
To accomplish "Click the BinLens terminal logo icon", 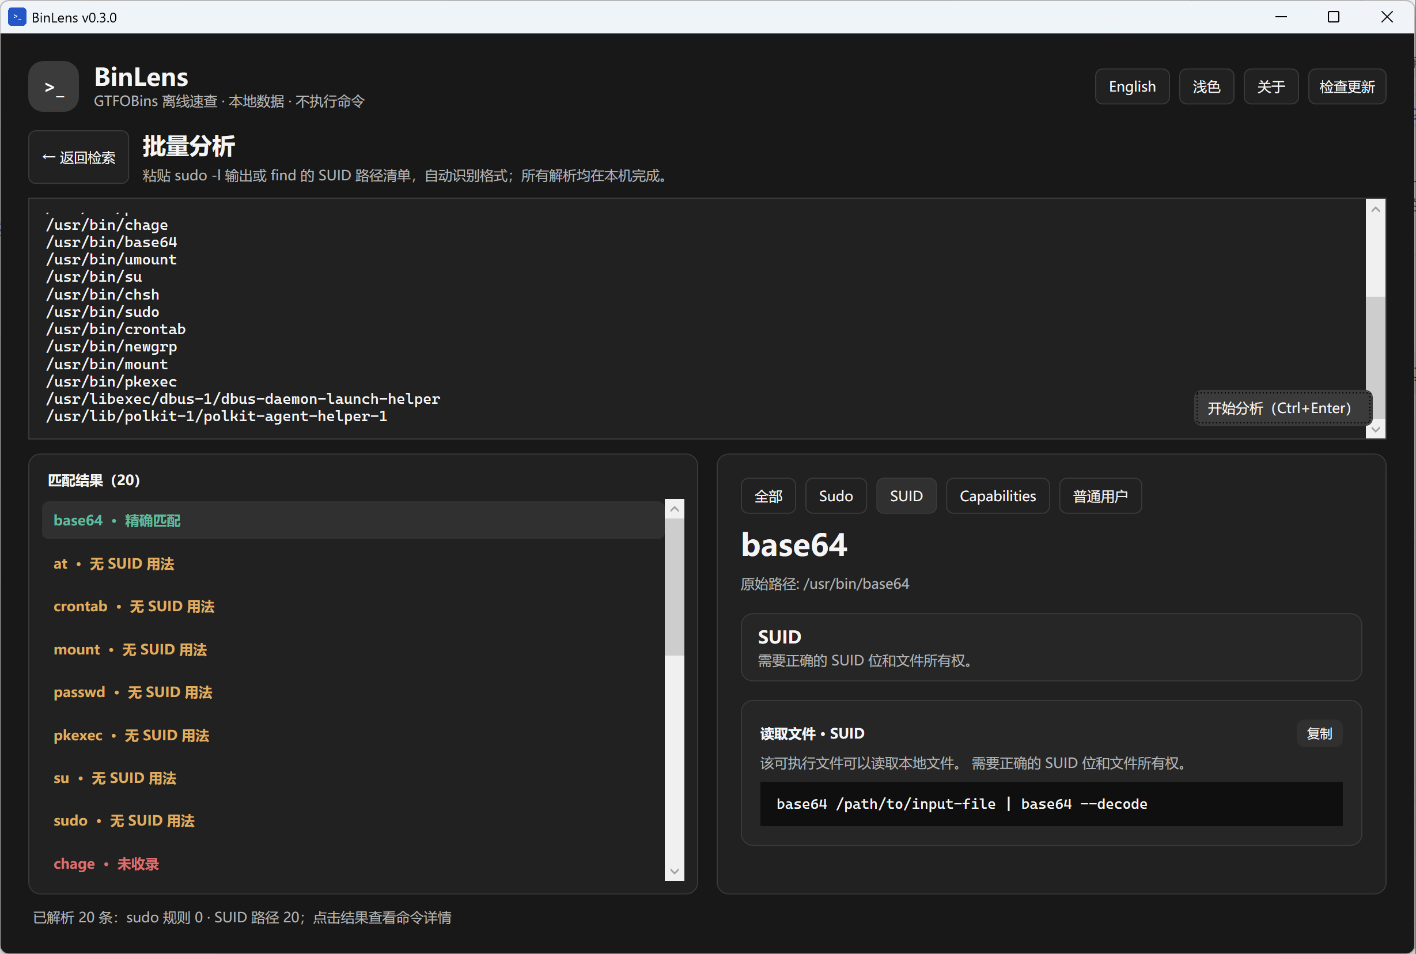I will tap(54, 86).
